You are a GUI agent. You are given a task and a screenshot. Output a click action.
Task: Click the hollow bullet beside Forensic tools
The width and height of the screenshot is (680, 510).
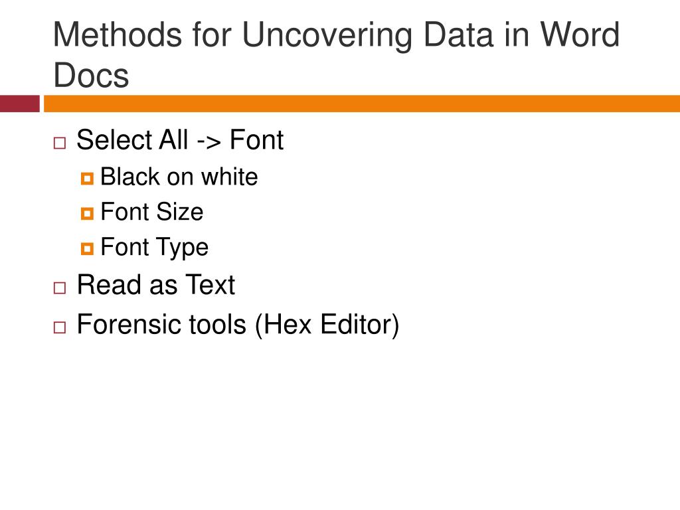(60, 327)
